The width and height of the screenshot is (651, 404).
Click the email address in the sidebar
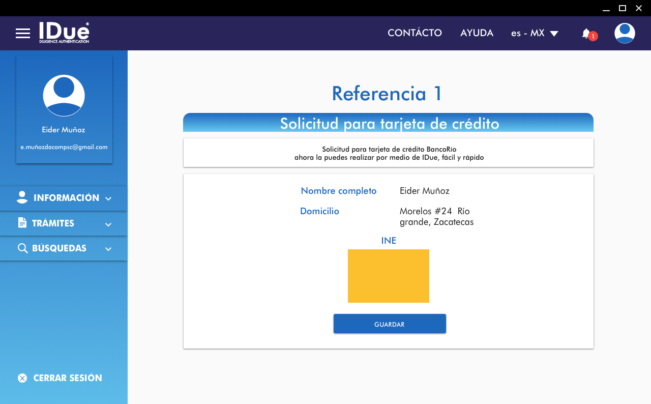(x=64, y=147)
